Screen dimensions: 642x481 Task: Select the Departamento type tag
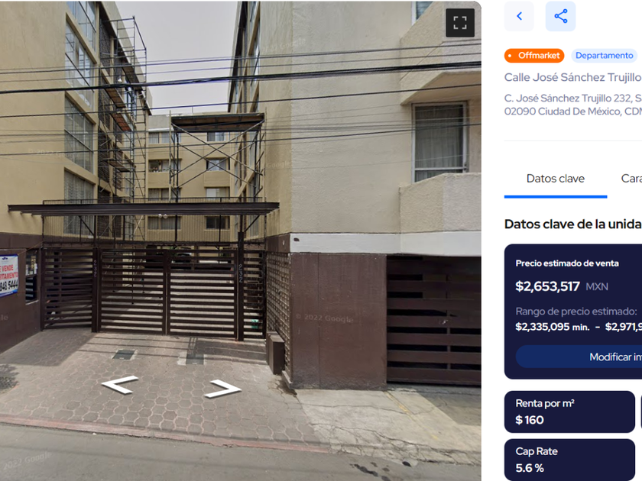(604, 56)
